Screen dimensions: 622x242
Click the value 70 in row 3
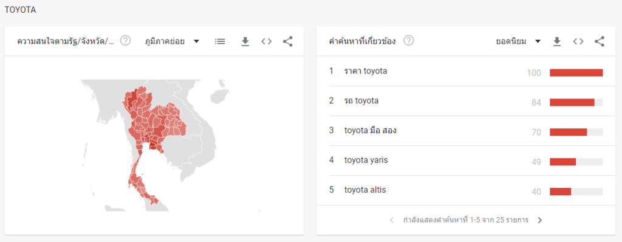point(536,133)
